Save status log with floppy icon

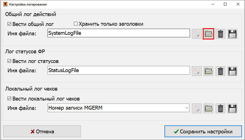point(232,71)
